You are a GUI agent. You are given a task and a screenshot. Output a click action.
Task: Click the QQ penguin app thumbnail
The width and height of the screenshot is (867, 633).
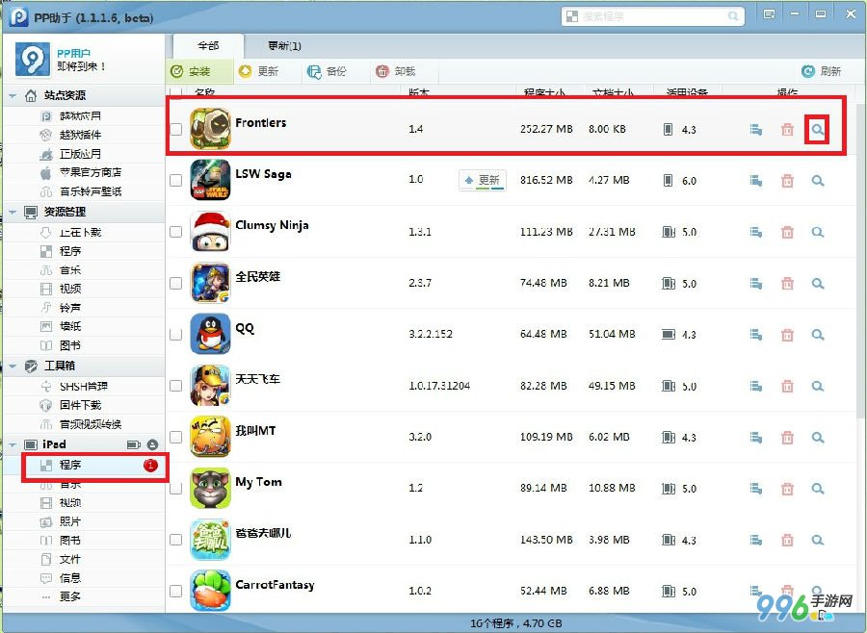coord(210,334)
